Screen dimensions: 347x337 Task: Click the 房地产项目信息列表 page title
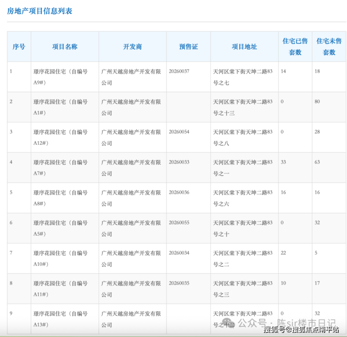[40, 11]
